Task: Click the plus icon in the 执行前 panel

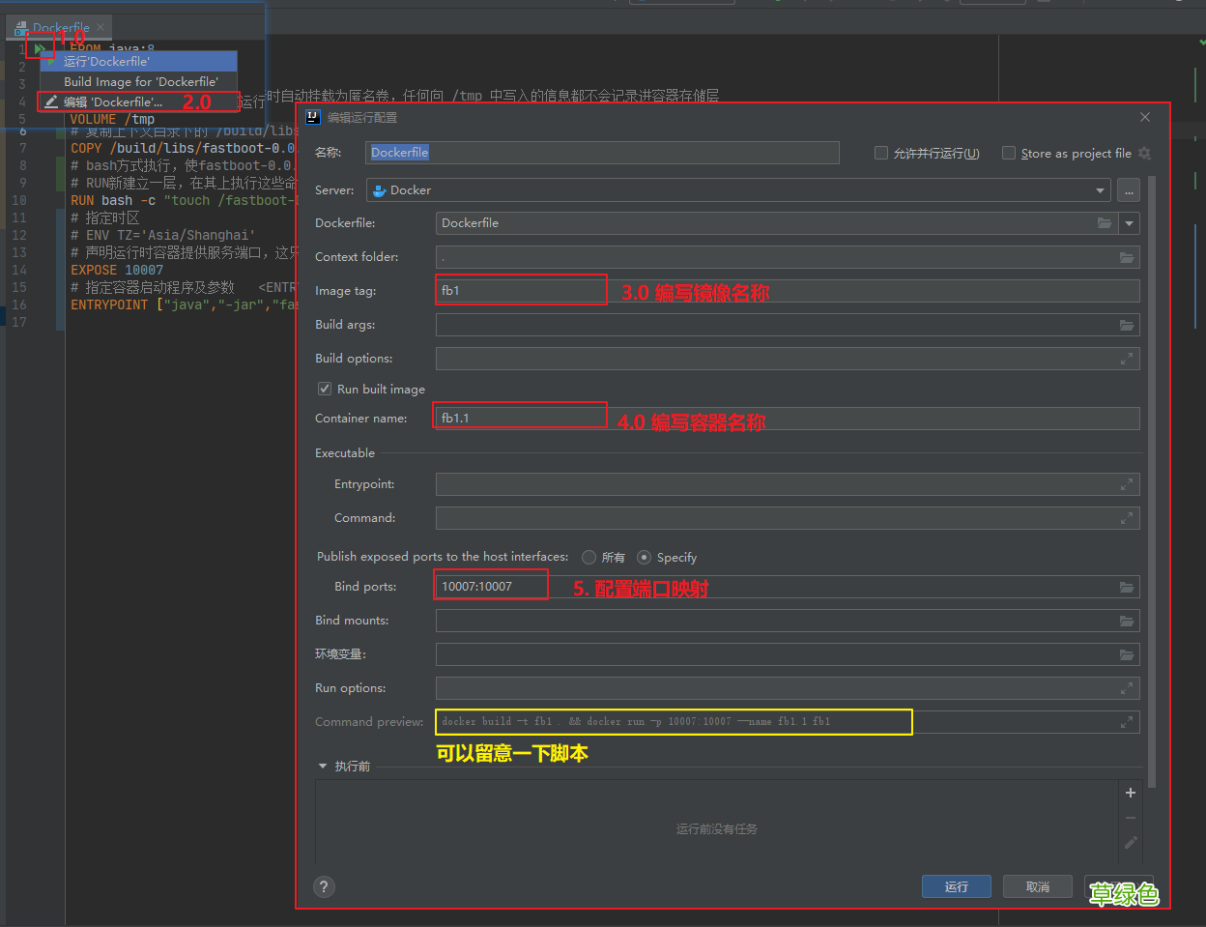Action: pyautogui.click(x=1131, y=792)
